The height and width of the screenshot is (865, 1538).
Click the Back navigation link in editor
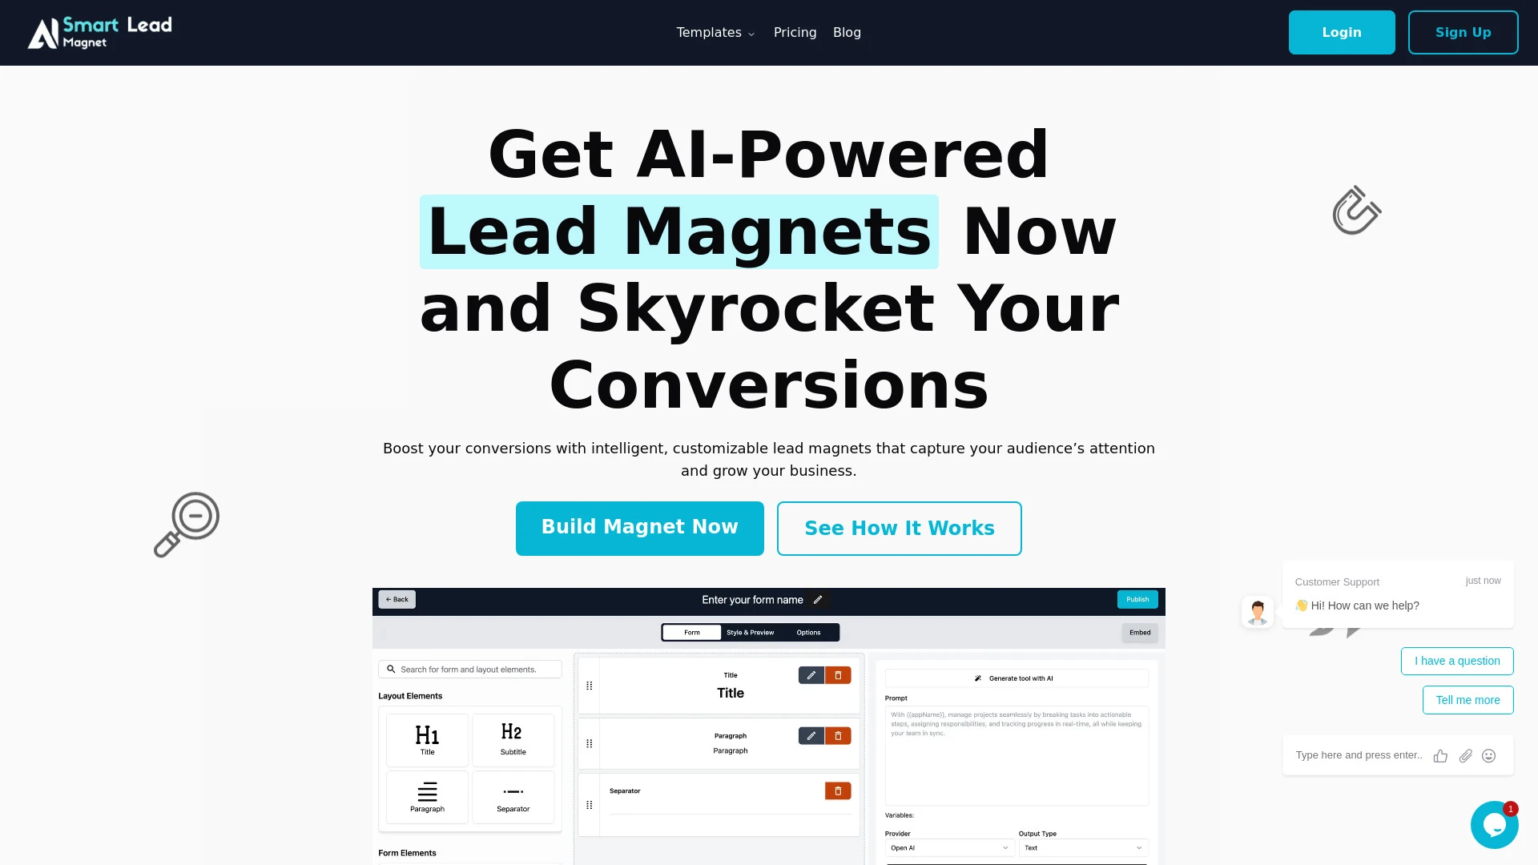pos(397,599)
